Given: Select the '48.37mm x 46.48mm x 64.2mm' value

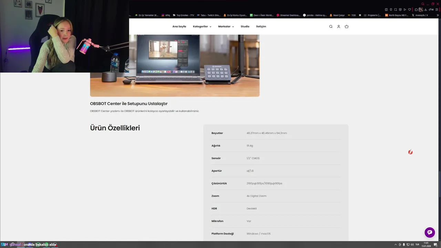Looking at the screenshot, I should (267, 133).
